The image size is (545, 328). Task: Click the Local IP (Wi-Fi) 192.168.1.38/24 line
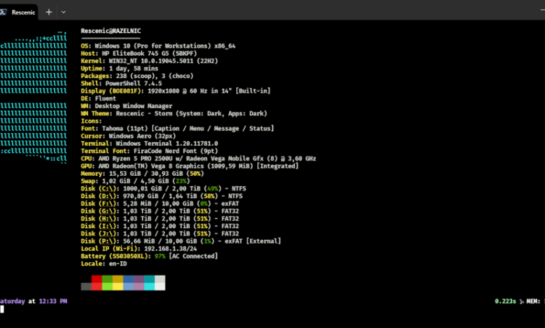(139, 249)
